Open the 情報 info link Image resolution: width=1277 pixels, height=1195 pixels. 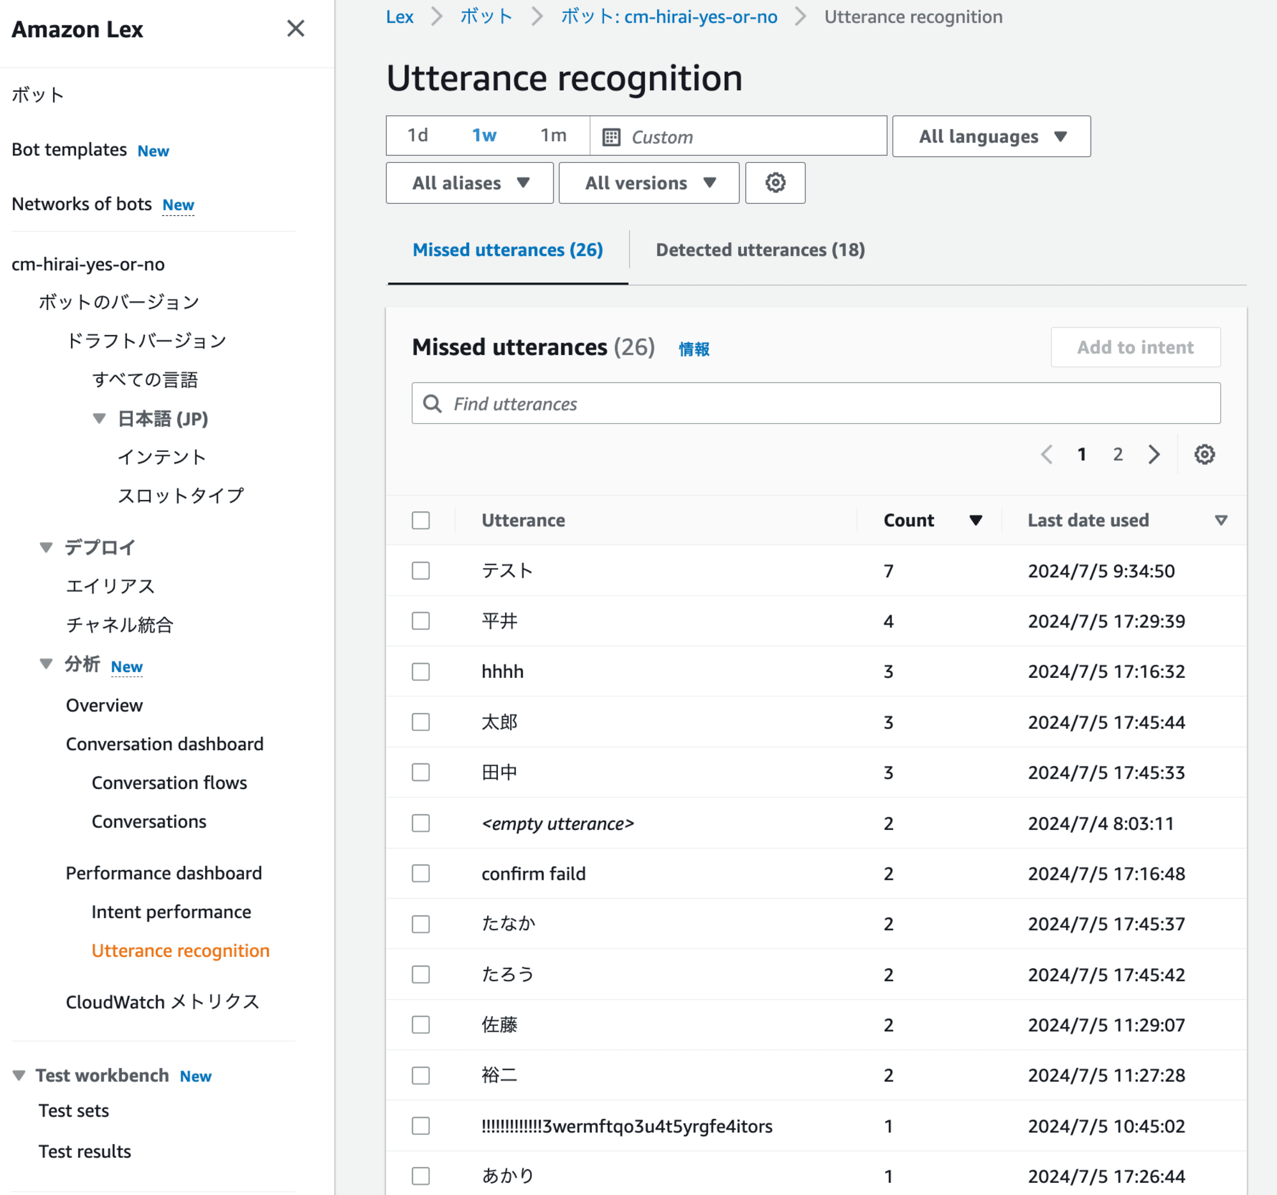pos(694,349)
